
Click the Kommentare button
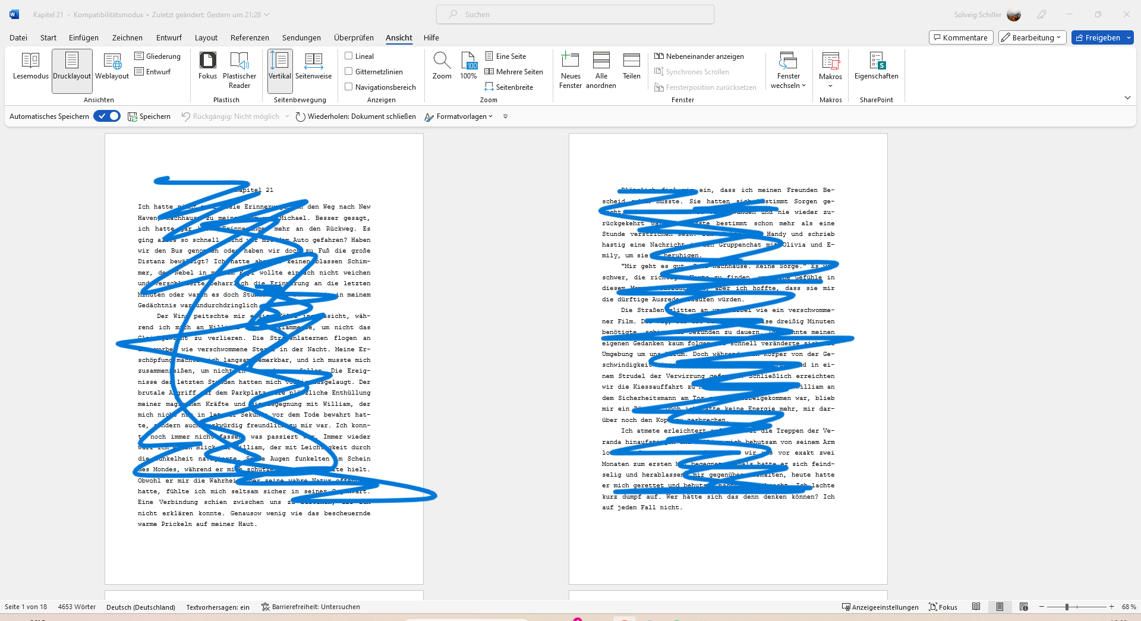(x=961, y=37)
